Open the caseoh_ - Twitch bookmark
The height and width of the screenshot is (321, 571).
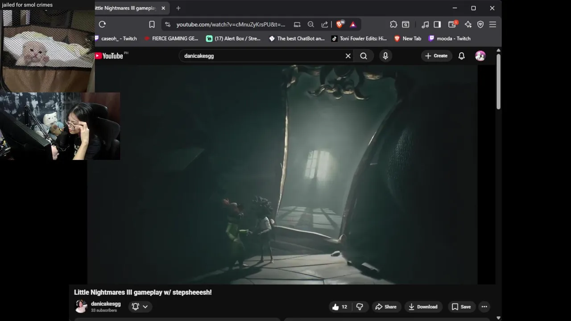click(116, 38)
